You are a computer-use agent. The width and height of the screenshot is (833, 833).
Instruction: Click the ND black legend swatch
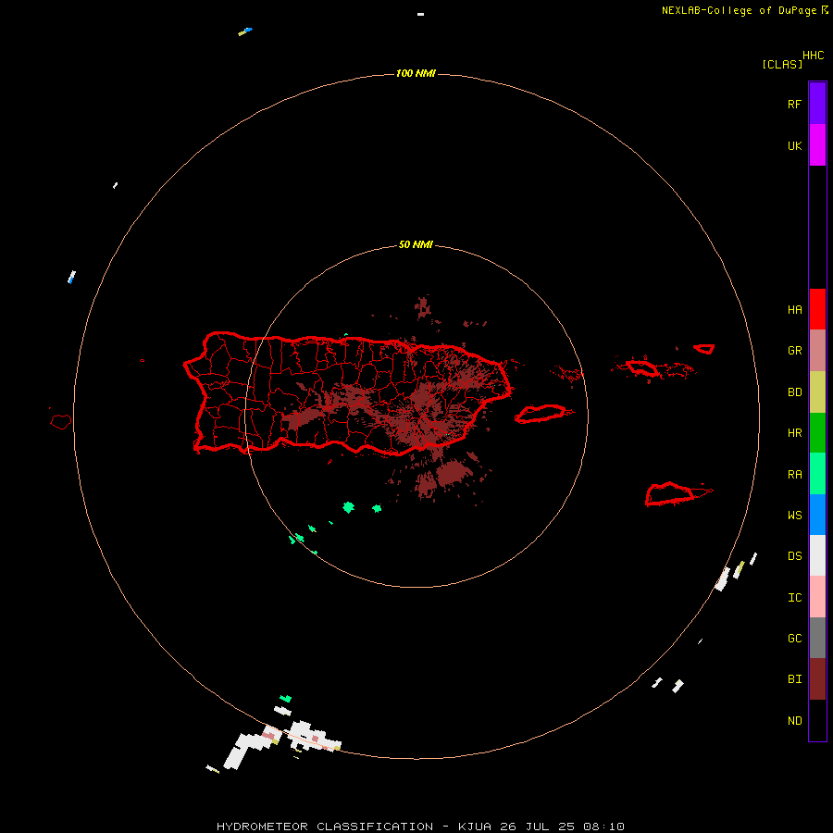pos(817,720)
